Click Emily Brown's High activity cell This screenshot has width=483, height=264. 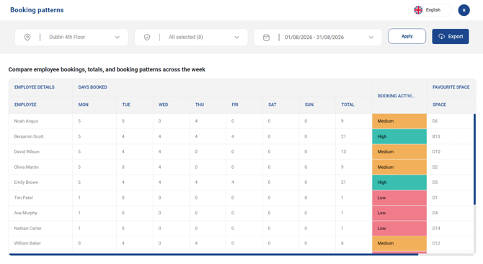399,182
